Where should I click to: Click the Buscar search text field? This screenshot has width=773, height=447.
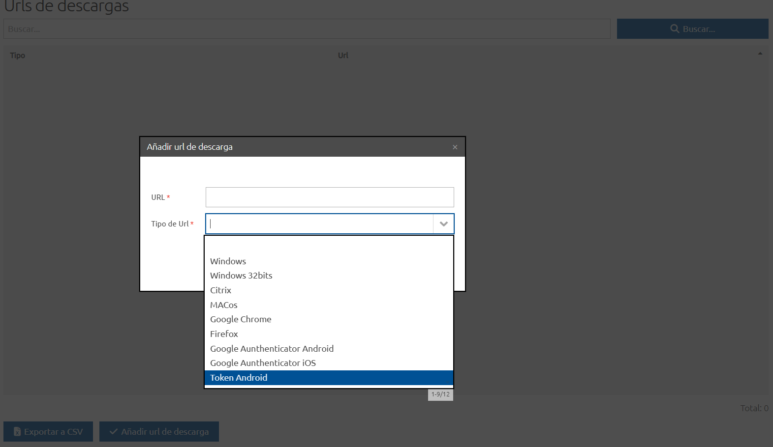click(307, 29)
